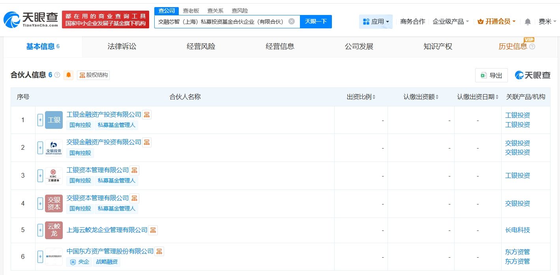Click the 天眼一下 search button

316,21
